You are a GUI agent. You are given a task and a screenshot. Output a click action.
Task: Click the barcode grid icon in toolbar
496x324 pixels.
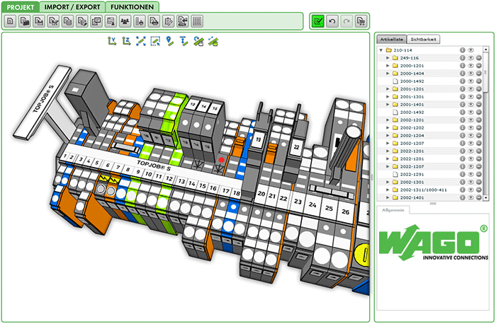[197, 21]
